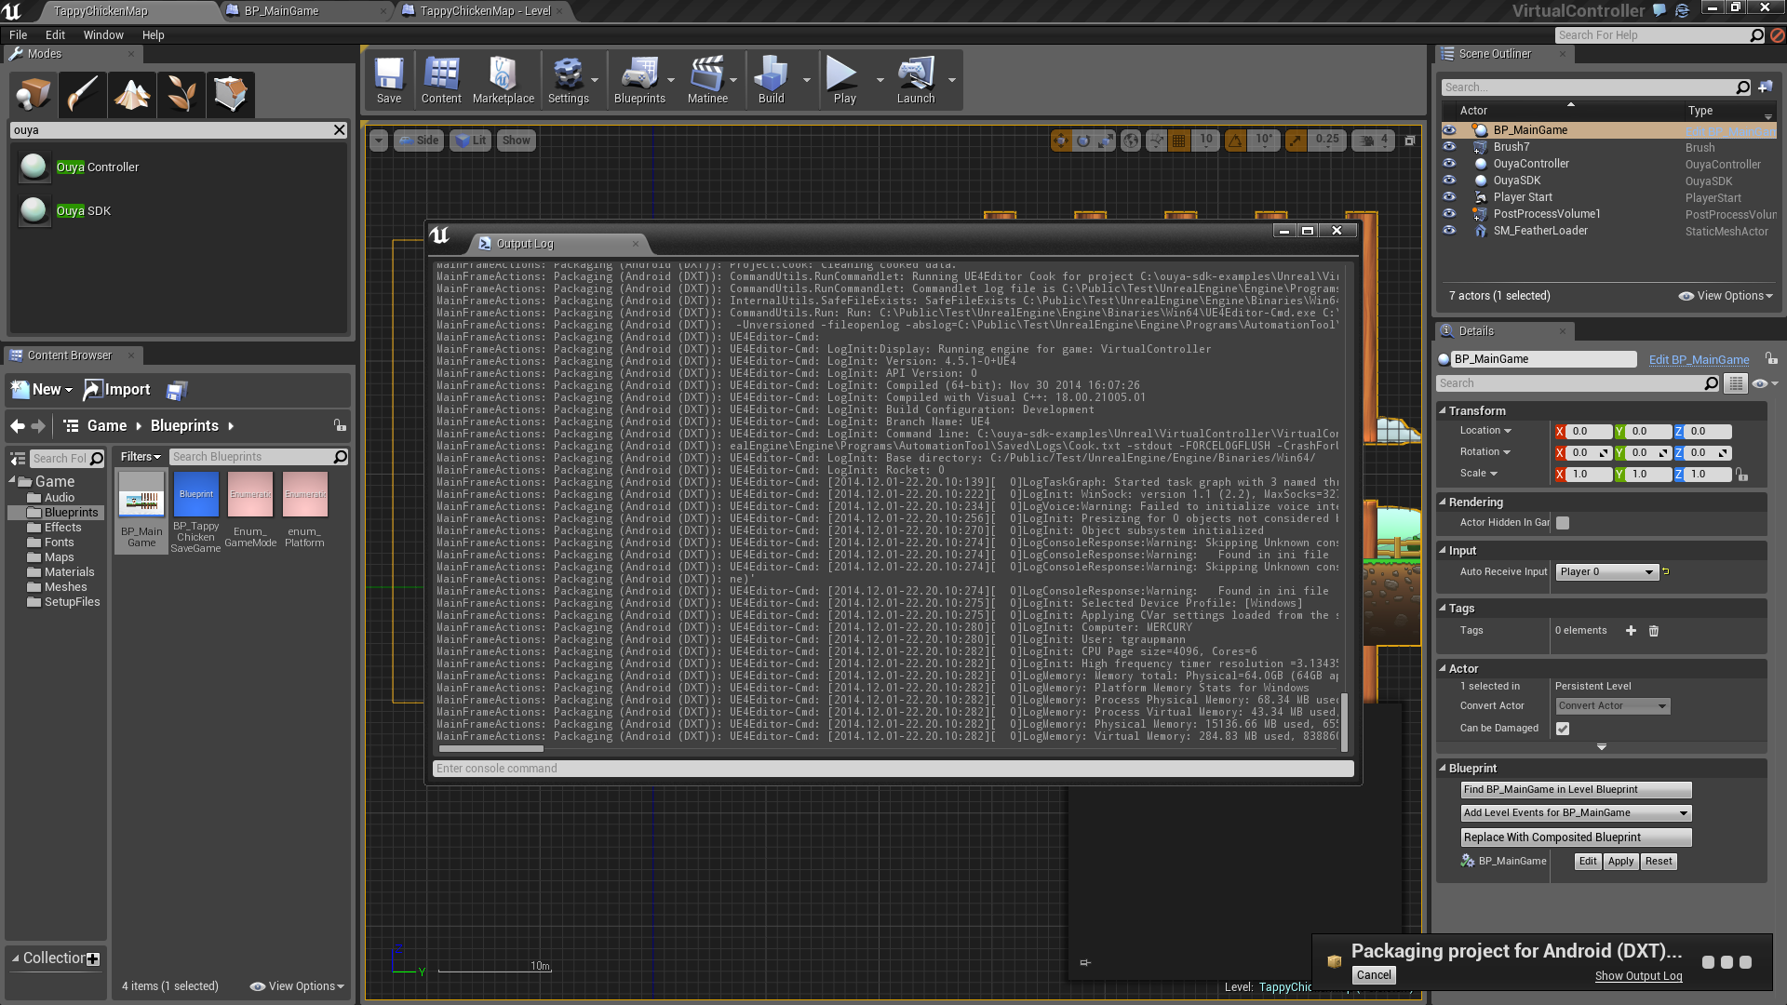
Task: Click the Show Output Log link
Action: (1638, 976)
